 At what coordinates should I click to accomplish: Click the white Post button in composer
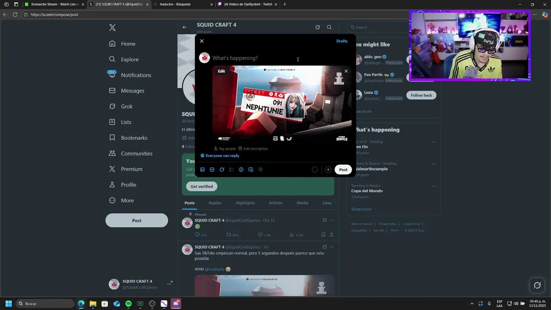(x=343, y=170)
